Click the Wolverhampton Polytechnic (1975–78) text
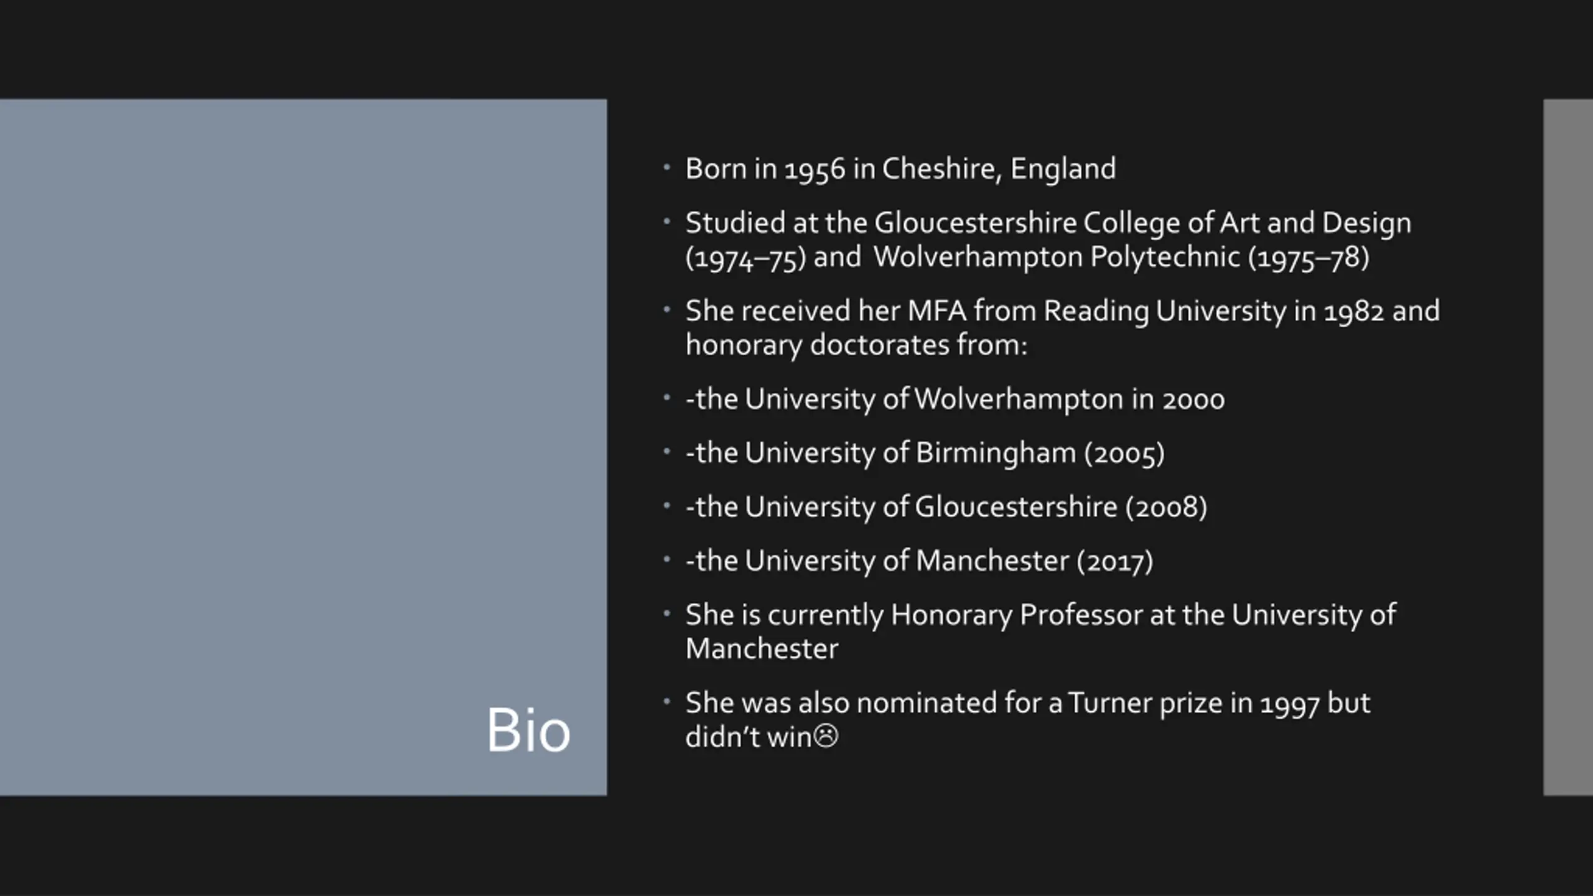1593x896 pixels. [x=1121, y=258]
